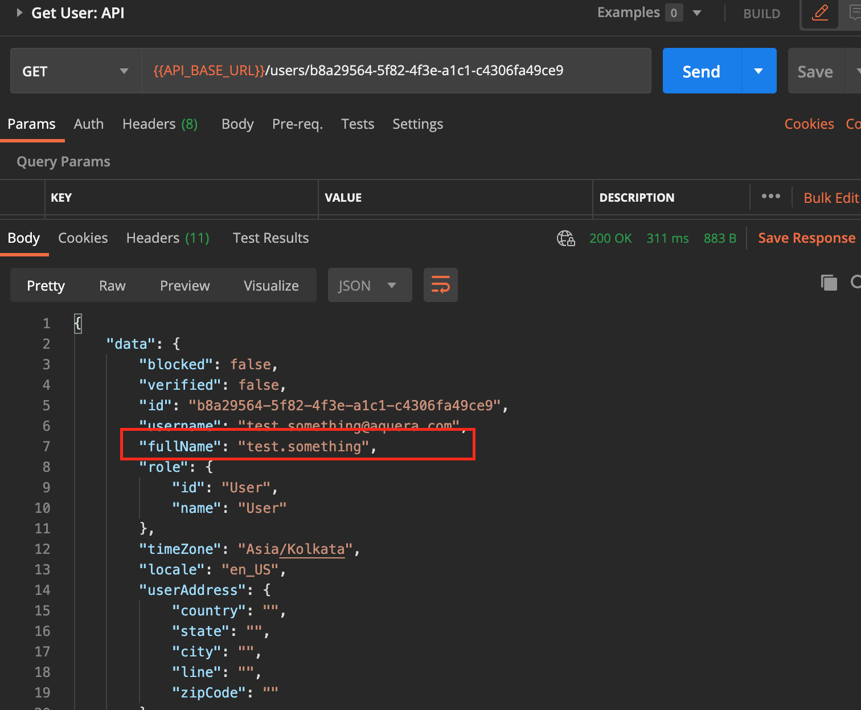Viewport: 861px width, 710px height.
Task: Open the GET method dropdown
Action: pos(76,71)
